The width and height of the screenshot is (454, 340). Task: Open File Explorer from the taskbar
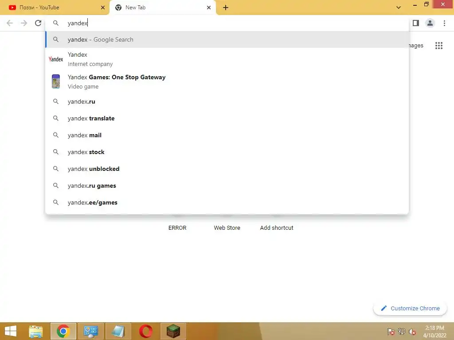coord(36,331)
